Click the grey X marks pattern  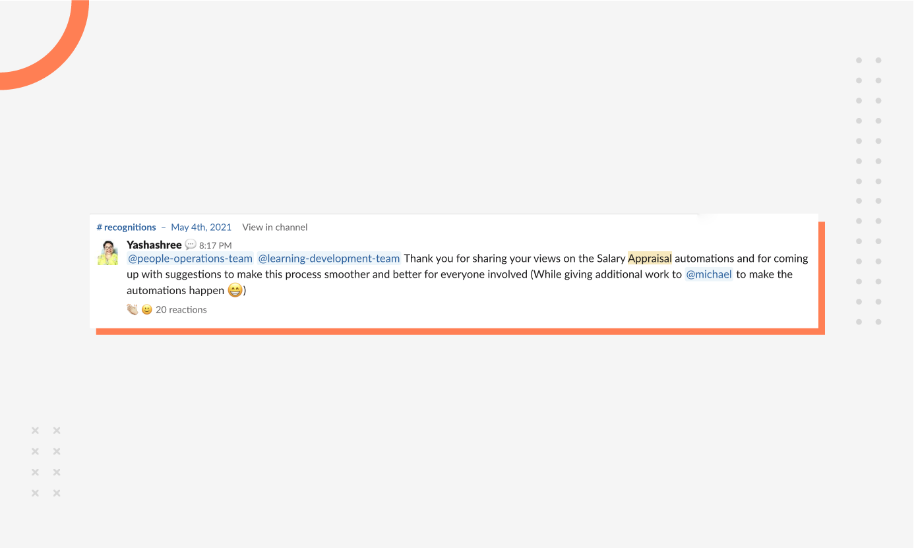tap(46, 462)
